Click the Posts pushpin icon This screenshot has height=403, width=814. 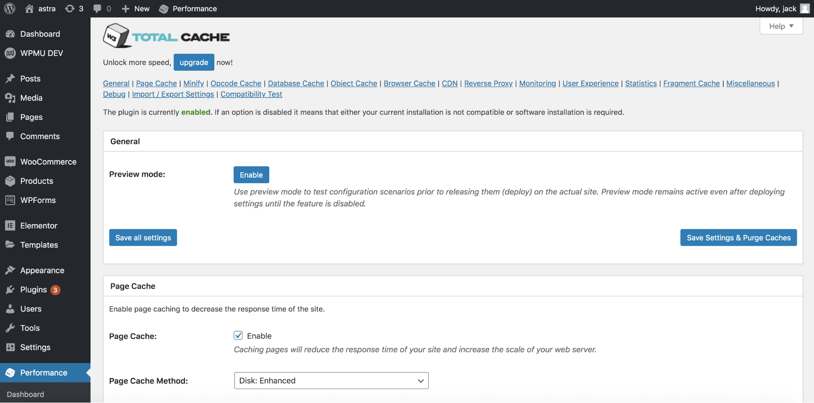tap(10, 79)
